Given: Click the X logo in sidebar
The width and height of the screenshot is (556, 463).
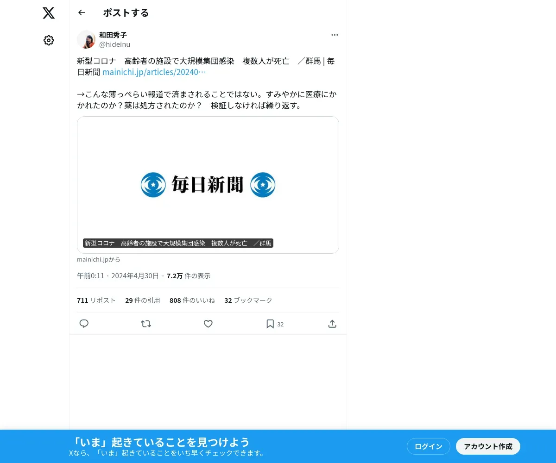Looking at the screenshot, I should point(49,13).
